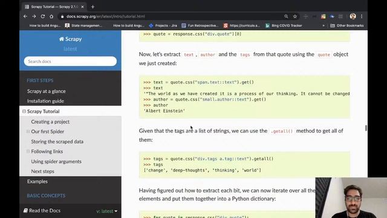Expand the v: latest version dropdown
387x218 pixels.
click(106, 211)
